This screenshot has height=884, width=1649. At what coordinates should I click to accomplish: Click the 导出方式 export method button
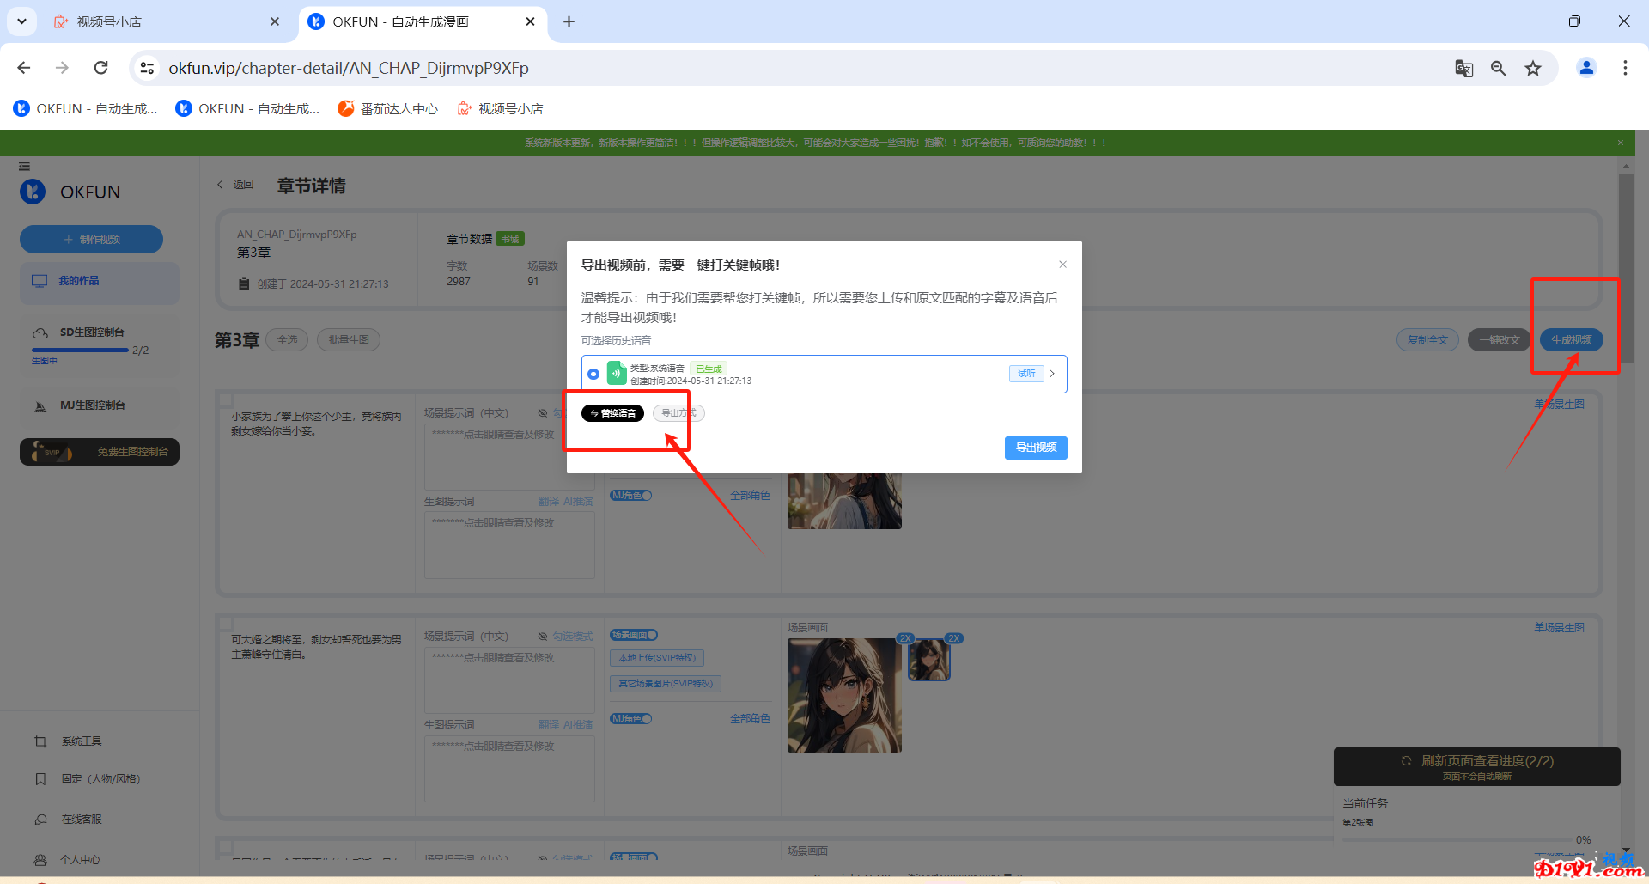678,413
